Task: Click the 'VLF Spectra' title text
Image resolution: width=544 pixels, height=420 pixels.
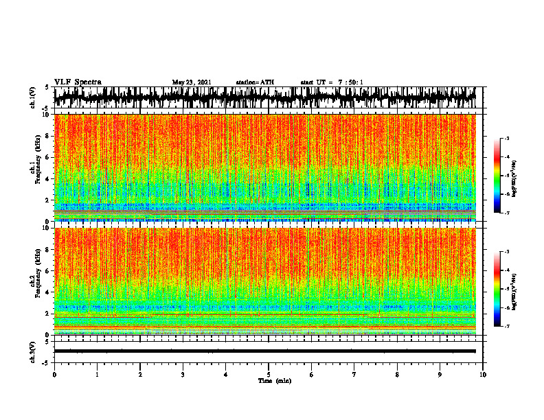Action: 78,82
